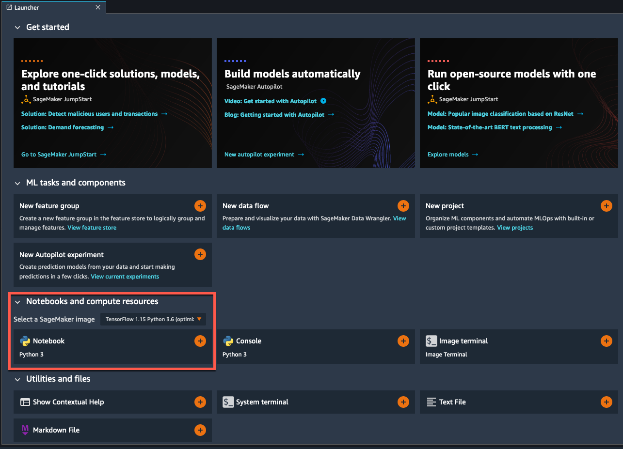
Task: Click the Explore models link
Action: 453,155
